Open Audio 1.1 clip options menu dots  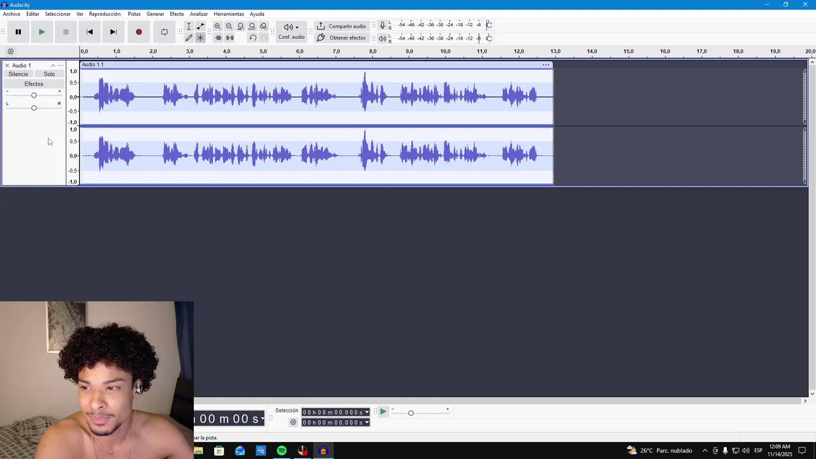pos(546,64)
